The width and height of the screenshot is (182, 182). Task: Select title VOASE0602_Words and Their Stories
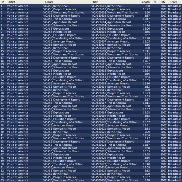(x=115, y=12)
